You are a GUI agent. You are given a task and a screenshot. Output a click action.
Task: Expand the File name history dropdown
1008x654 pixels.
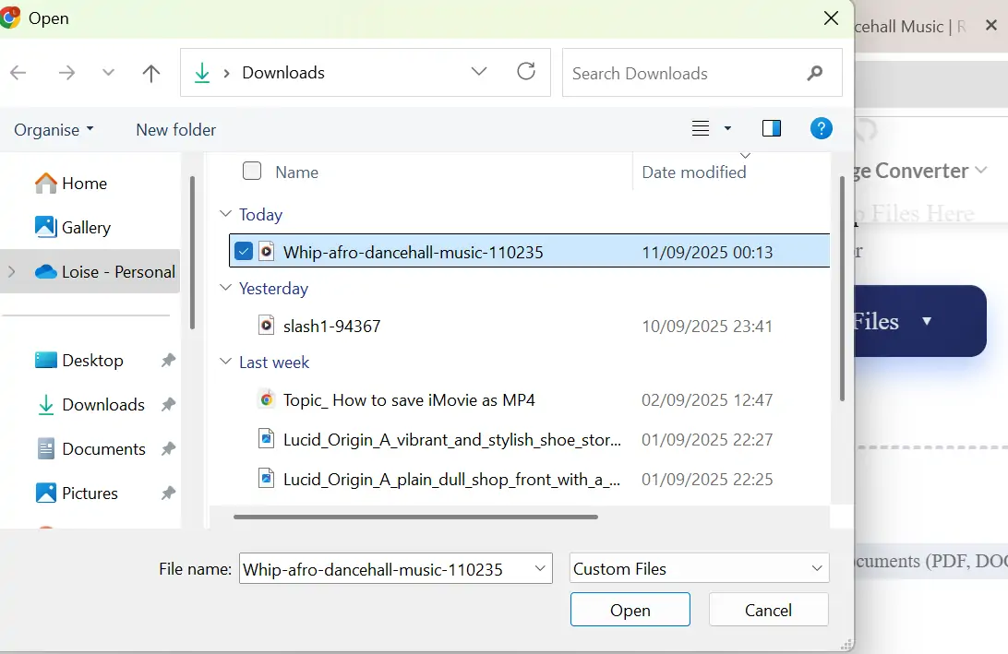pos(540,569)
